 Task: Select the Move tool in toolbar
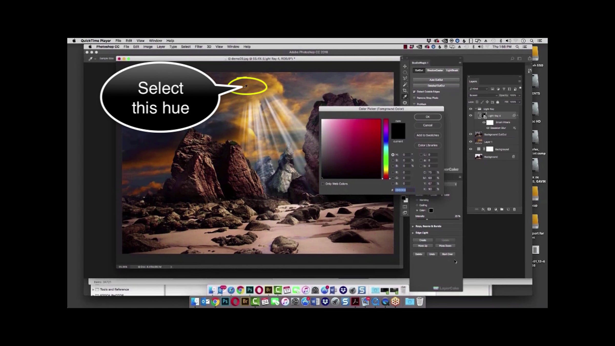coord(405,66)
